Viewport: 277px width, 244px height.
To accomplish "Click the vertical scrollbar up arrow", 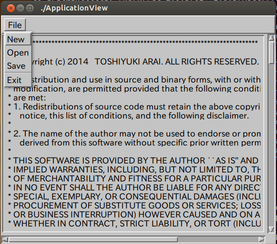I will click(271, 38).
